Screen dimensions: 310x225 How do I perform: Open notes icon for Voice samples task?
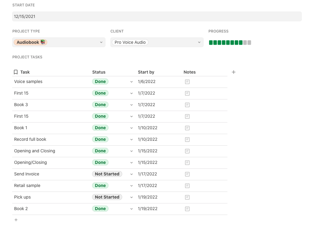(187, 82)
